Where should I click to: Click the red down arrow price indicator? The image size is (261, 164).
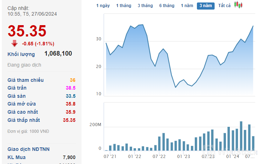(x=15, y=43)
